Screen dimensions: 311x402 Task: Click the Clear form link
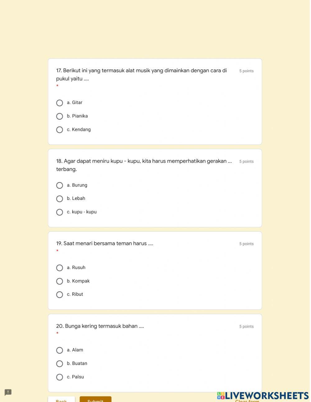pyautogui.click(x=247, y=400)
